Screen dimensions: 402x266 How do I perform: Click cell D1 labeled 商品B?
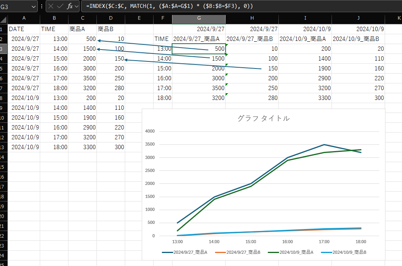111,29
